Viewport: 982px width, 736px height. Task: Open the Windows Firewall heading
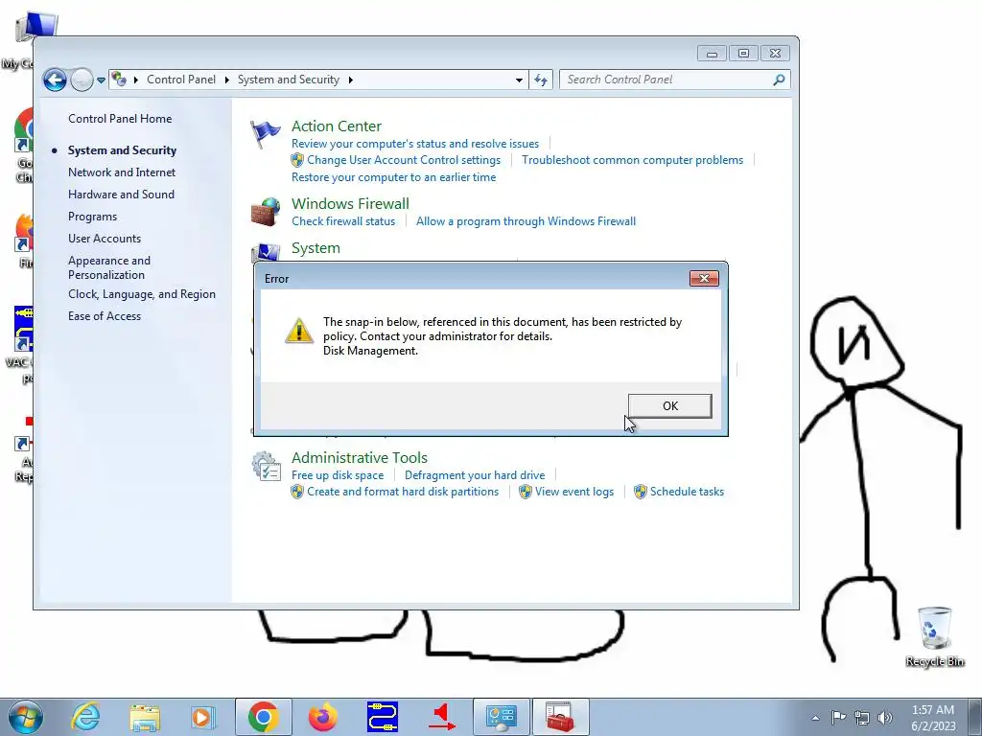pos(350,203)
